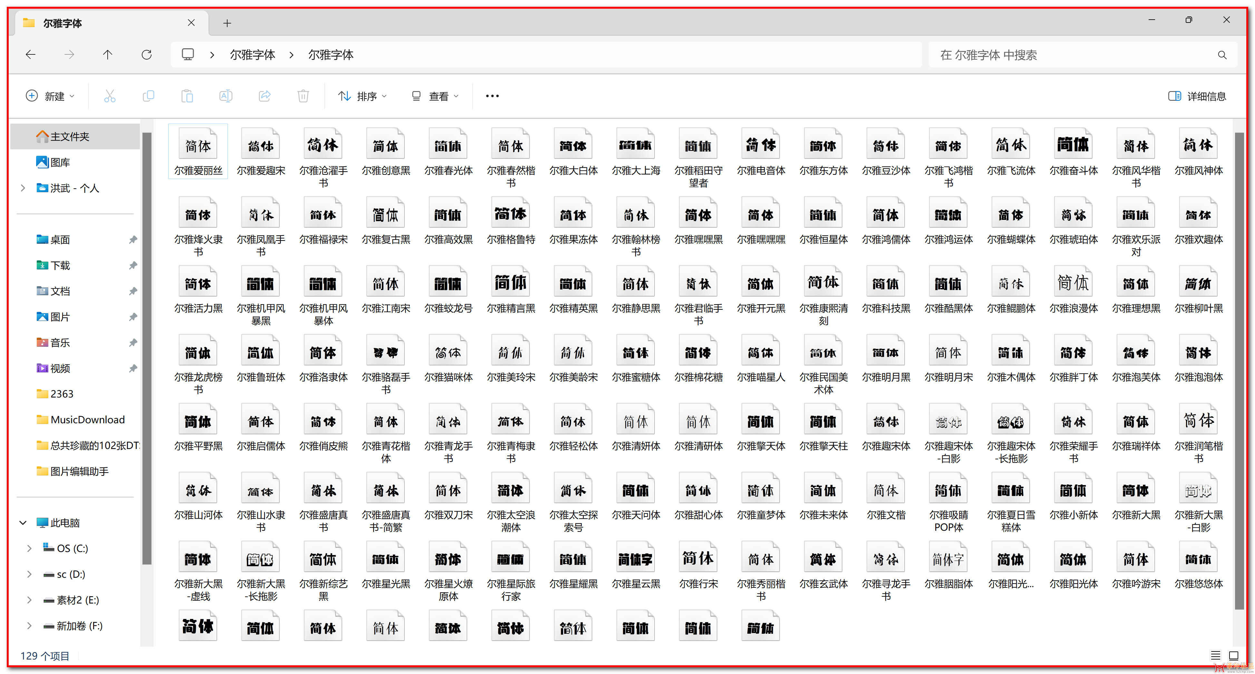Go up one folder level
This screenshot has height=674, width=1255.
click(x=108, y=54)
